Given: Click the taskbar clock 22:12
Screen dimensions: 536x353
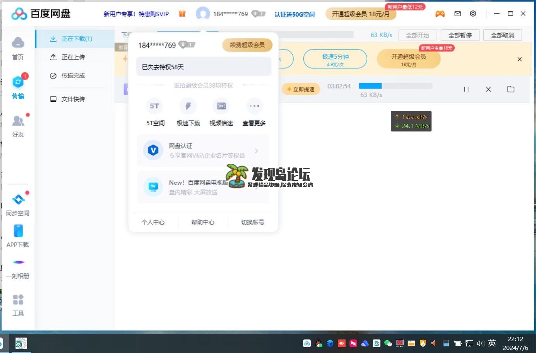Looking at the screenshot, I should point(515,339).
